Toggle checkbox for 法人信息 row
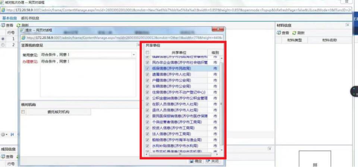 (148, 134)
